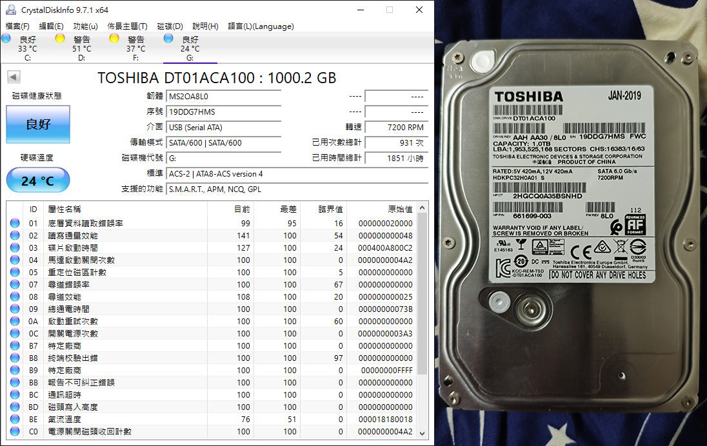Viewport: 707px width, 446px height.
Task: Click status orb of attribute 09
Action: (x=15, y=309)
